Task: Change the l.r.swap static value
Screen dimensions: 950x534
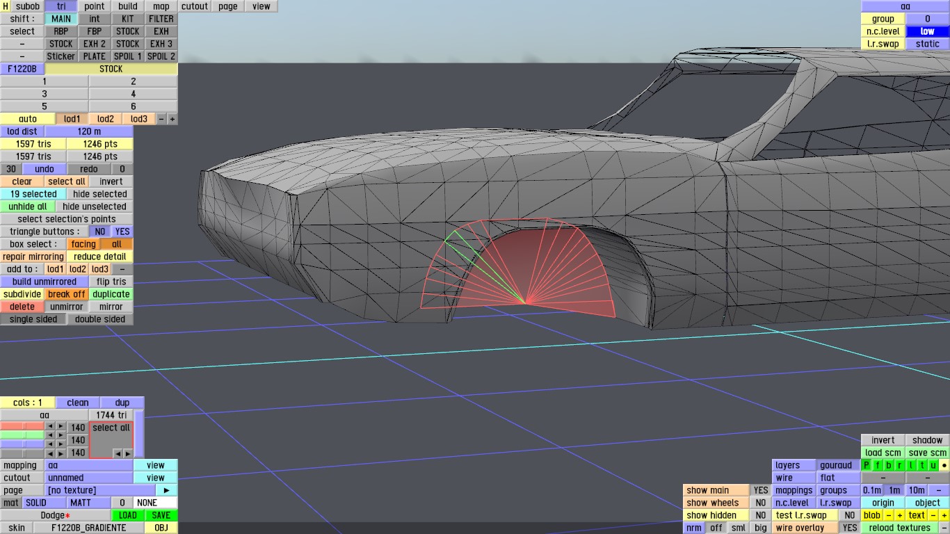Action: pyautogui.click(x=928, y=44)
